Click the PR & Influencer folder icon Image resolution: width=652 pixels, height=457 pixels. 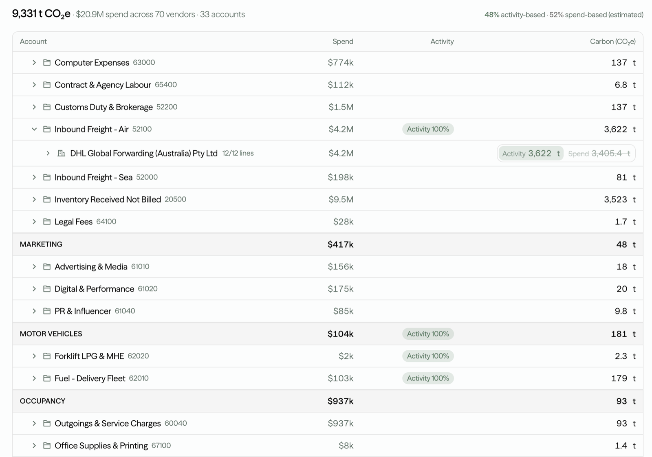point(47,311)
